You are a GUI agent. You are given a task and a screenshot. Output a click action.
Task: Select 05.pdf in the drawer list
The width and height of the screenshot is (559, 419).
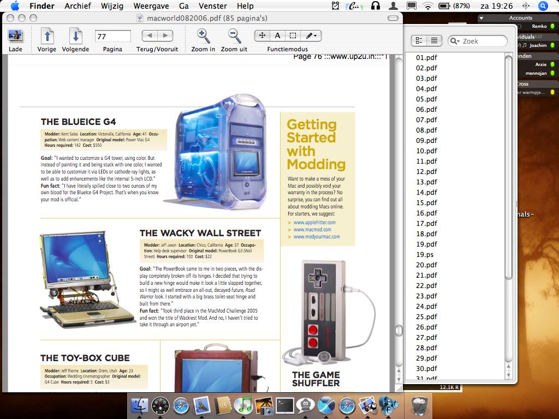pyautogui.click(x=426, y=99)
